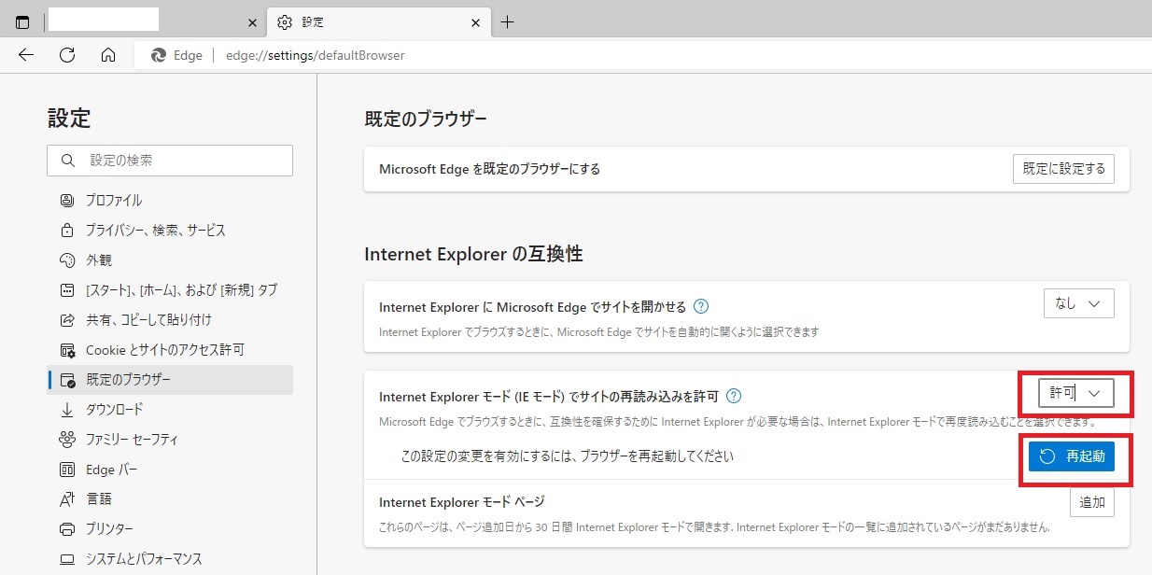1152x575 pixels.
Task: Open the なし dropdown for opening sites in Edge
Action: pyautogui.click(x=1078, y=302)
